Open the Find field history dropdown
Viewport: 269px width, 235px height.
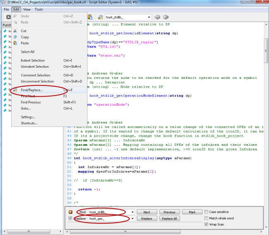pos(132,212)
